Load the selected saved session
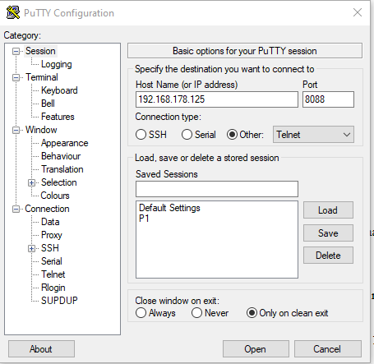374x364 pixels. (328, 210)
